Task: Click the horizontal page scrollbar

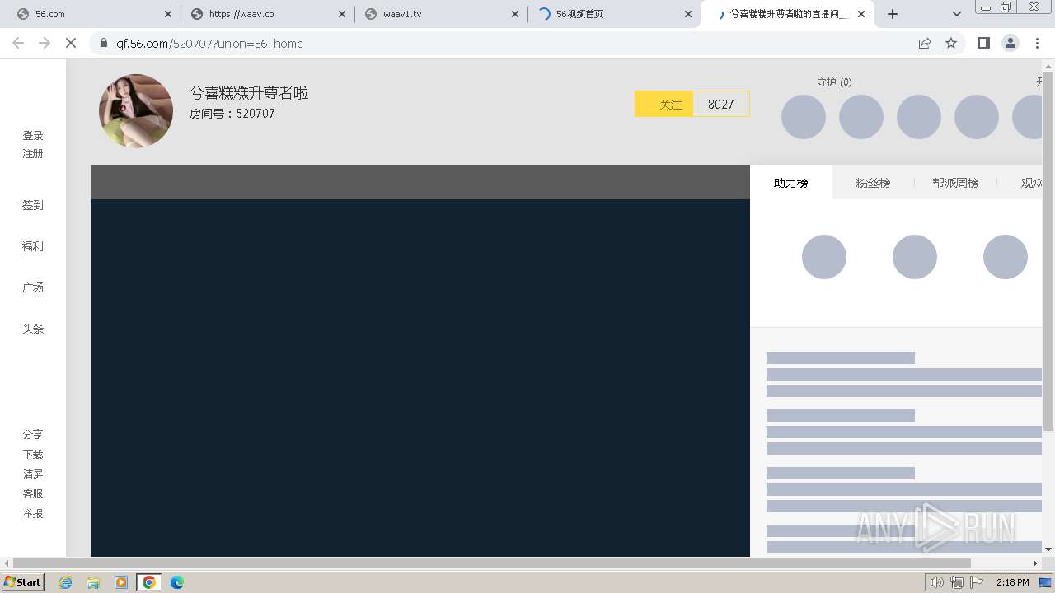Action: (493, 563)
